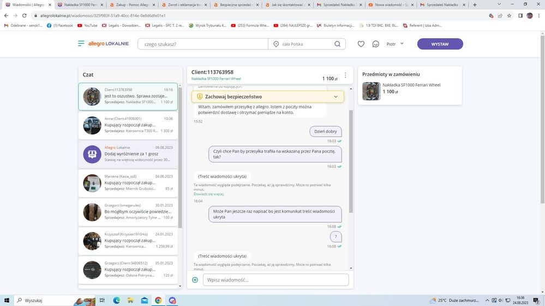
Task: Click the Nakładka SF1000 Ferrari Wheel header link
Action: coord(216,79)
